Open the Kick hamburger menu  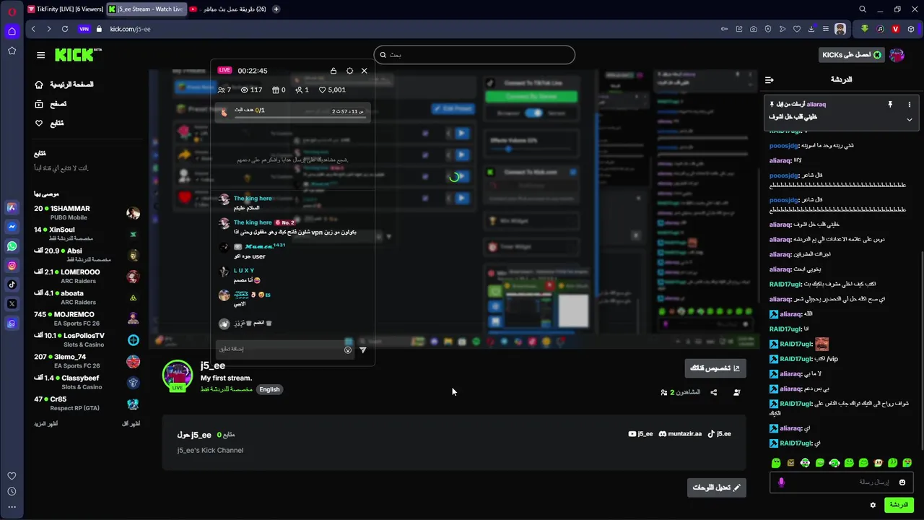pos(40,55)
